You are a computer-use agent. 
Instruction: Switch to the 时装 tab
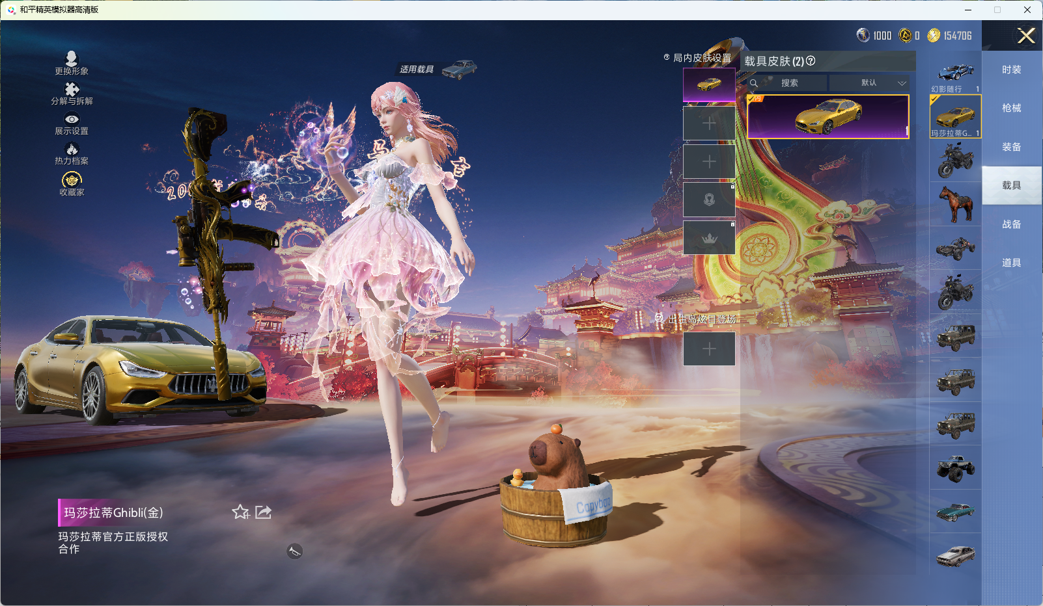(1011, 70)
